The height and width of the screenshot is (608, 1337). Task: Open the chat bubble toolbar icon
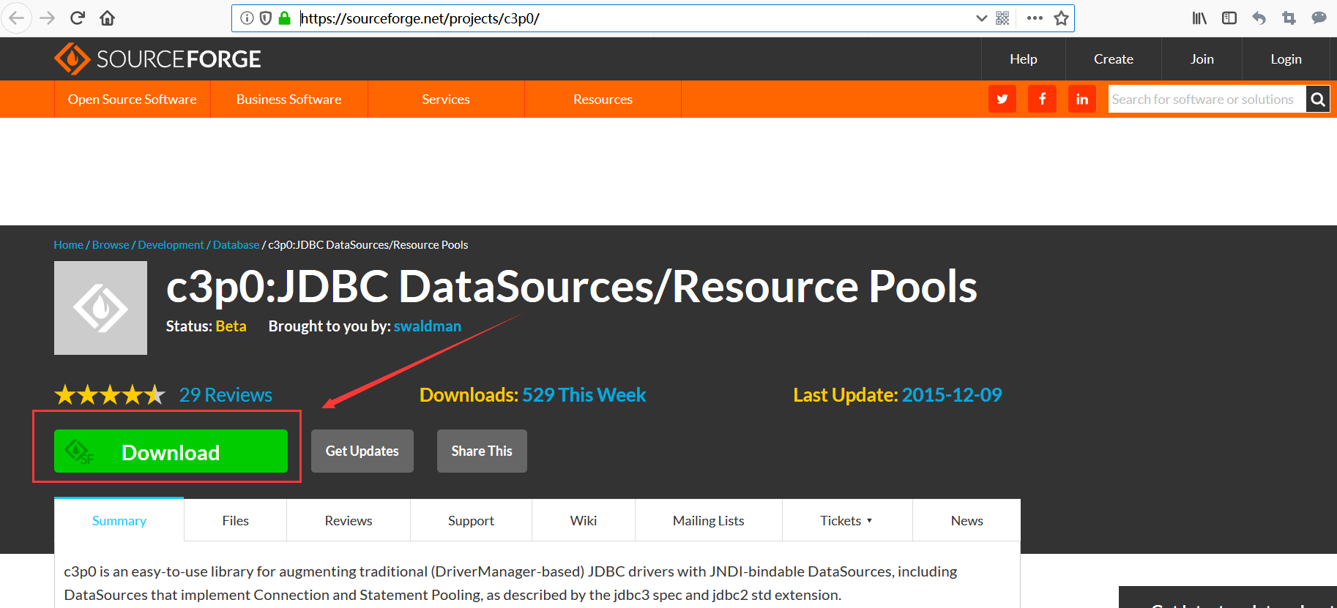(1319, 18)
